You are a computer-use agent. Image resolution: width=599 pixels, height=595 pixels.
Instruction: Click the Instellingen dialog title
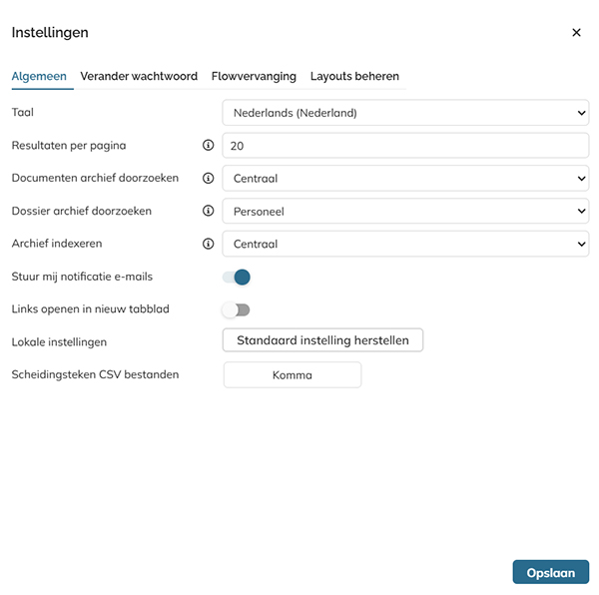click(x=50, y=33)
